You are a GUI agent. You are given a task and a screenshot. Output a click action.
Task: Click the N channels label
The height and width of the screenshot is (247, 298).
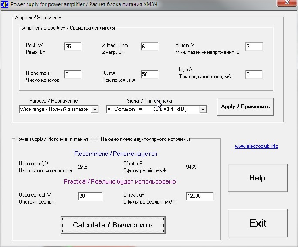(37, 73)
